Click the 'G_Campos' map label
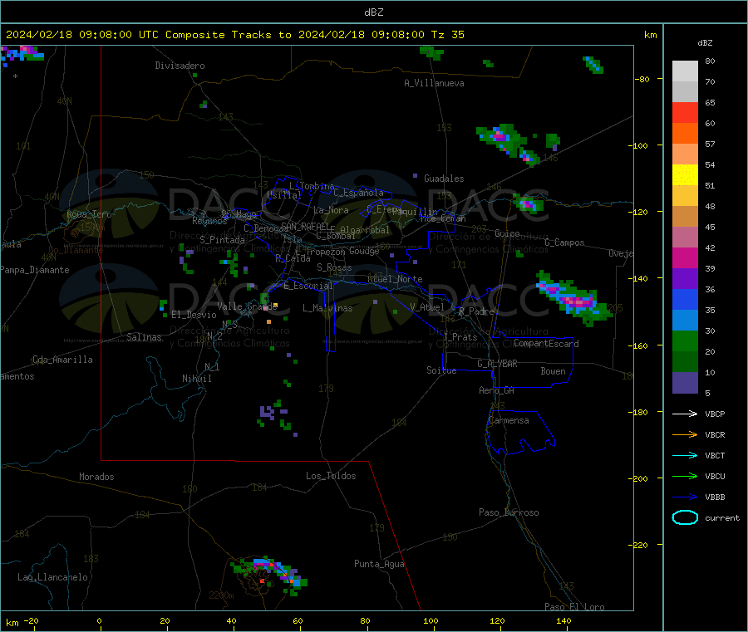The image size is (748, 632). [564, 243]
